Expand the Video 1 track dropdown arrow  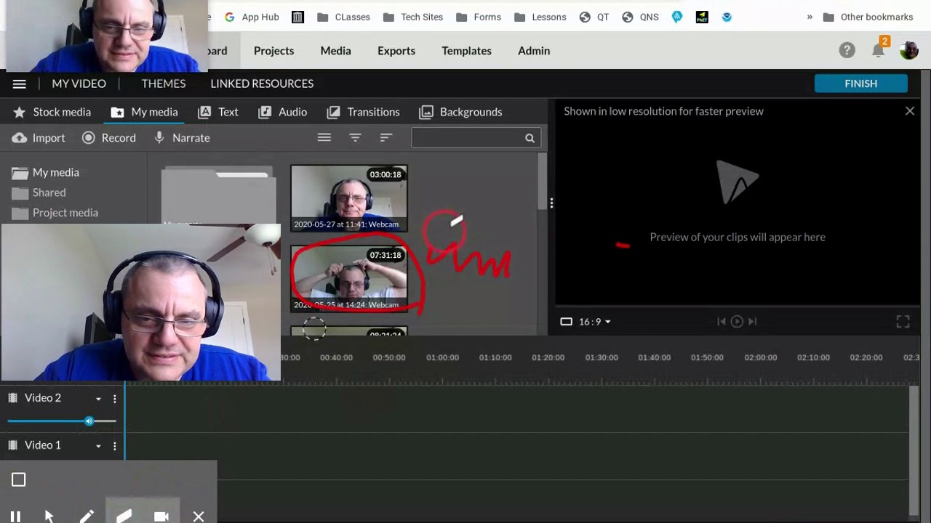pyautogui.click(x=98, y=446)
